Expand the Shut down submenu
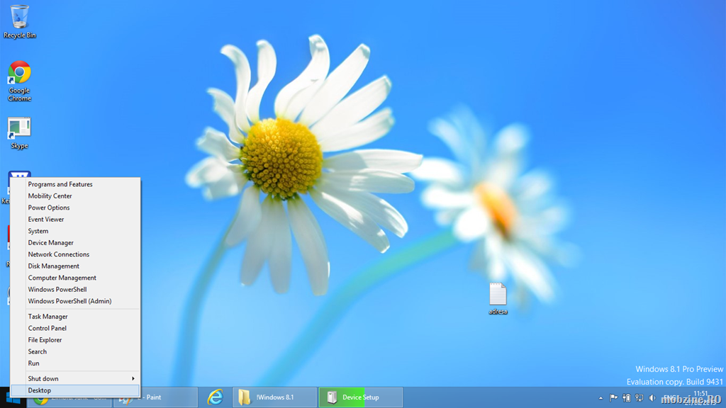This screenshot has width=726, height=408. coord(75,378)
